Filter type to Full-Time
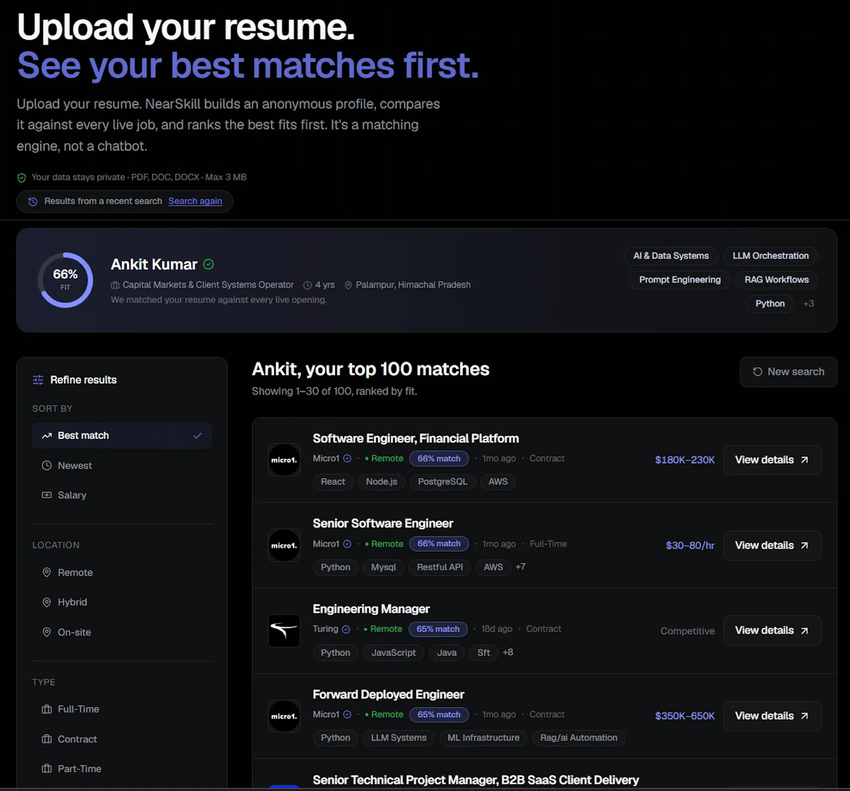The width and height of the screenshot is (850, 791). 122,709
